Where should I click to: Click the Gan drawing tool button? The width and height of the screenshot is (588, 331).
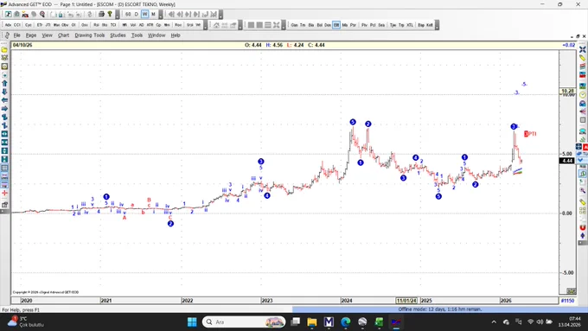(294, 25)
